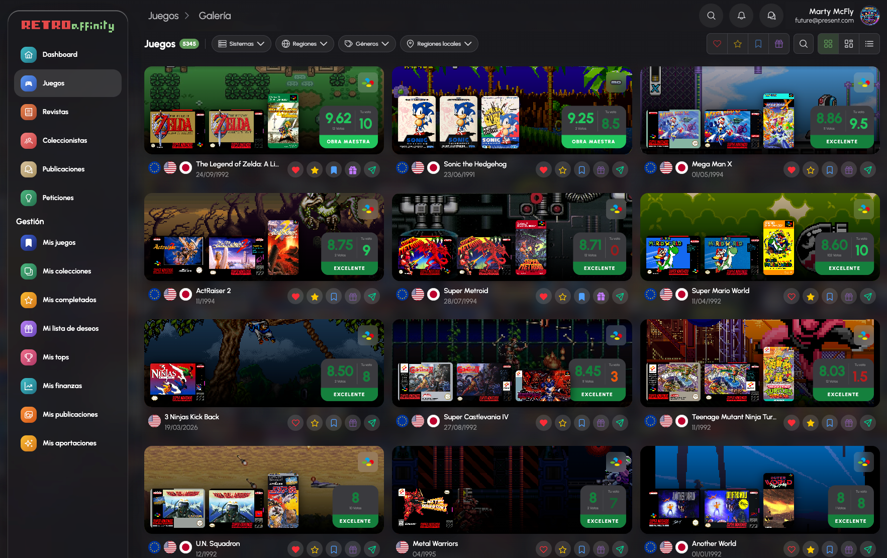887x558 pixels.
Task: Favorite Metal Warriors heart
Action: [543, 549]
